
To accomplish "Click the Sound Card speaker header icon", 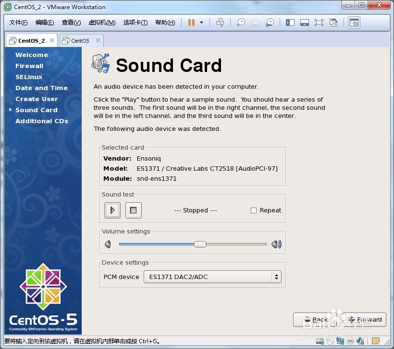I will [100, 63].
